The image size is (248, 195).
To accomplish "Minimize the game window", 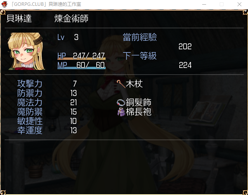I will [x=204, y=4].
